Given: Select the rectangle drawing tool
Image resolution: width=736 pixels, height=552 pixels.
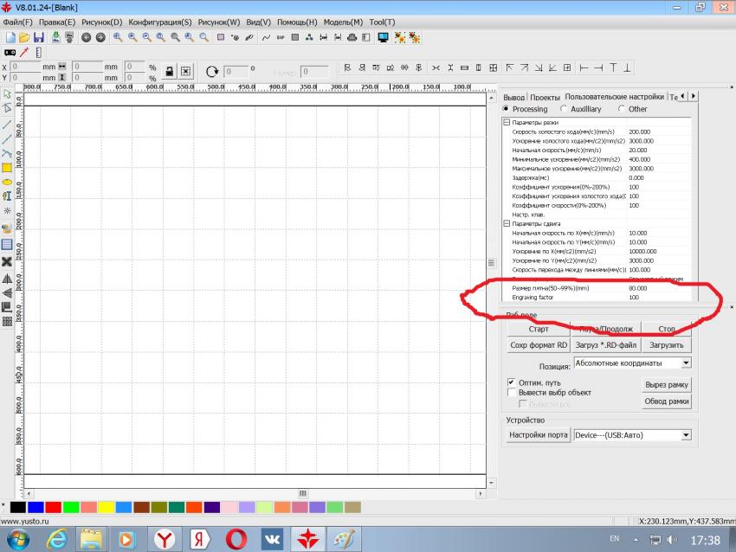Looking at the screenshot, I should point(7,168).
